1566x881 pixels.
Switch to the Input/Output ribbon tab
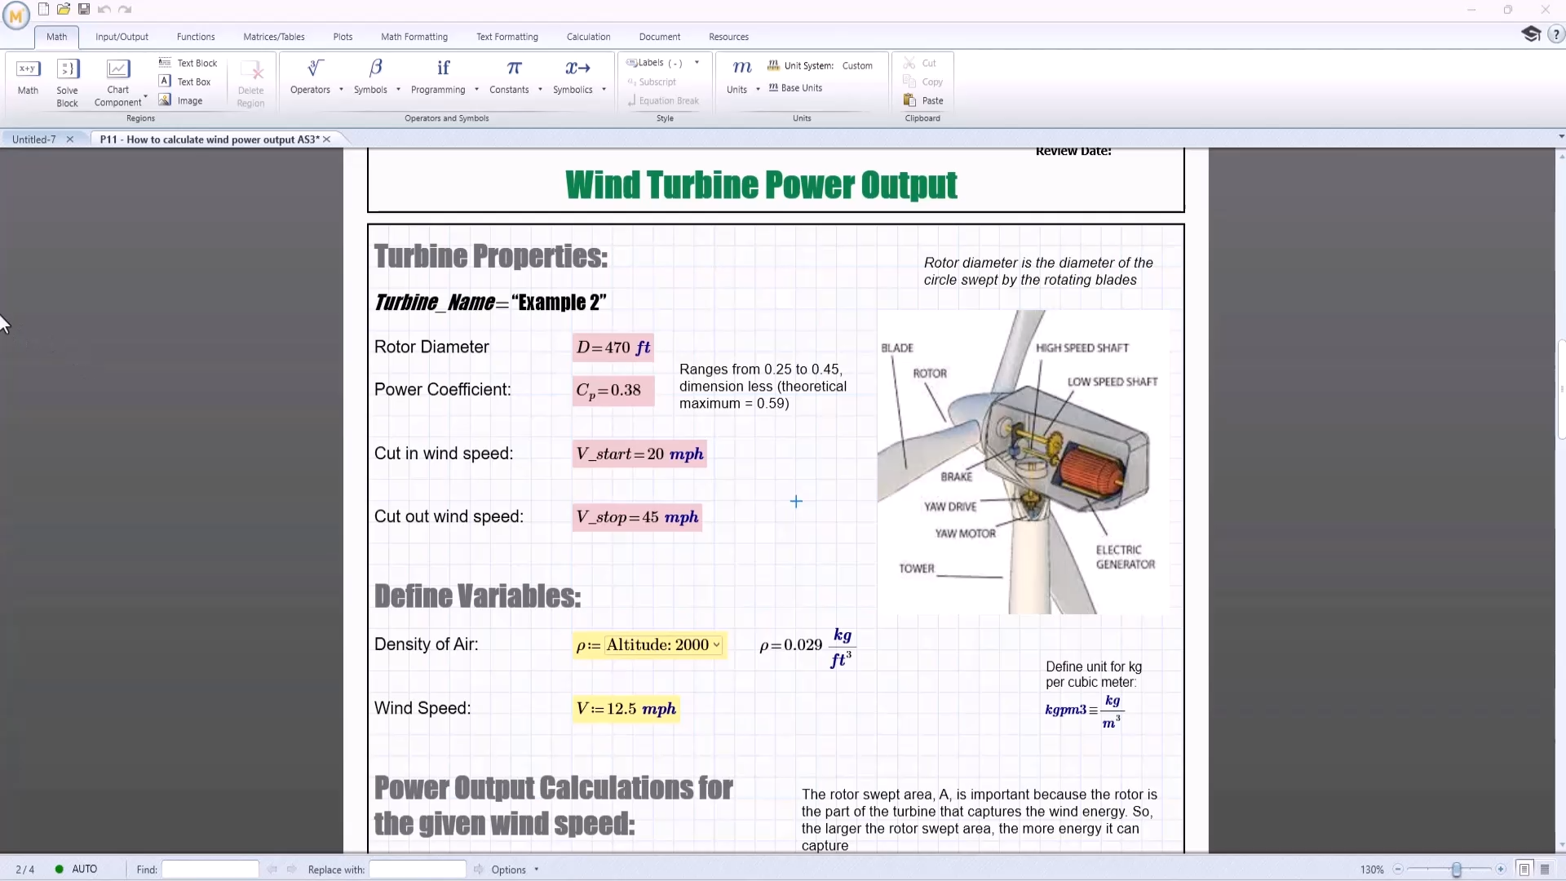click(122, 37)
